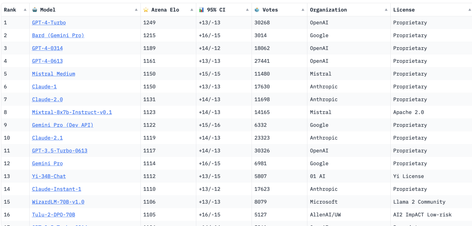Click the Organization column header text
This screenshot has height=226, width=472.
pyautogui.click(x=328, y=10)
